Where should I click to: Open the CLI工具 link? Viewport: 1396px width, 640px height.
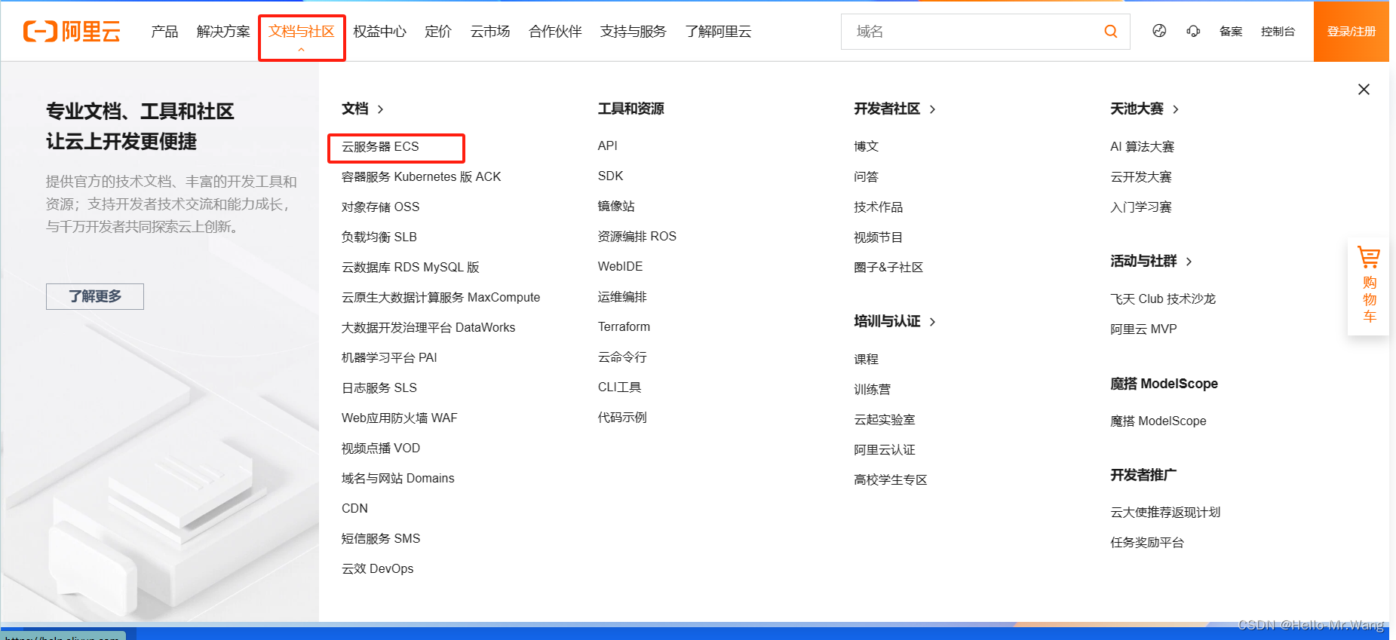(619, 387)
